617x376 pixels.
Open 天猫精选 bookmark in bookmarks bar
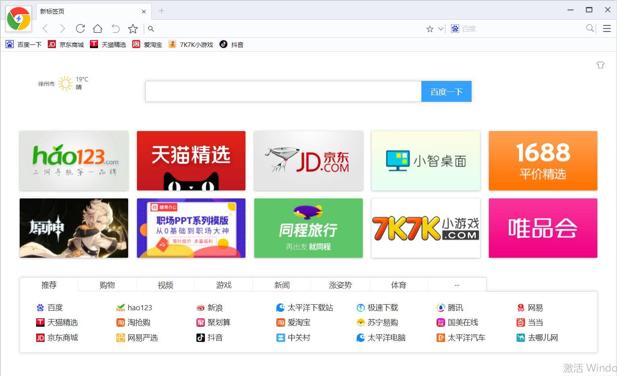[x=108, y=44]
